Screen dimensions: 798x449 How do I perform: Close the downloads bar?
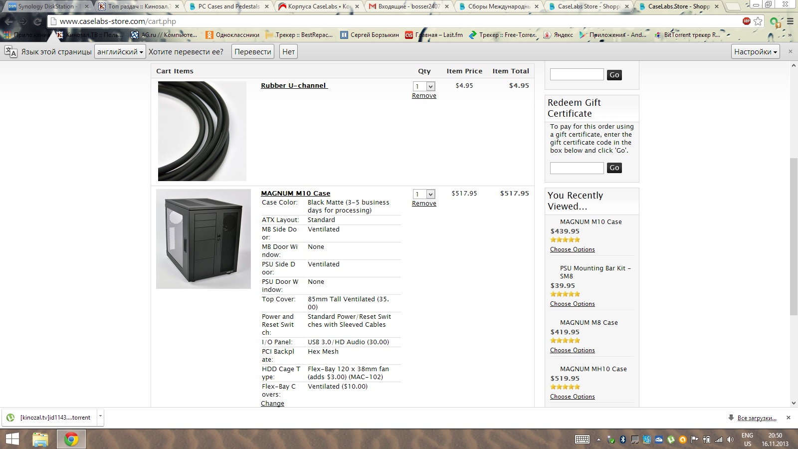click(789, 418)
